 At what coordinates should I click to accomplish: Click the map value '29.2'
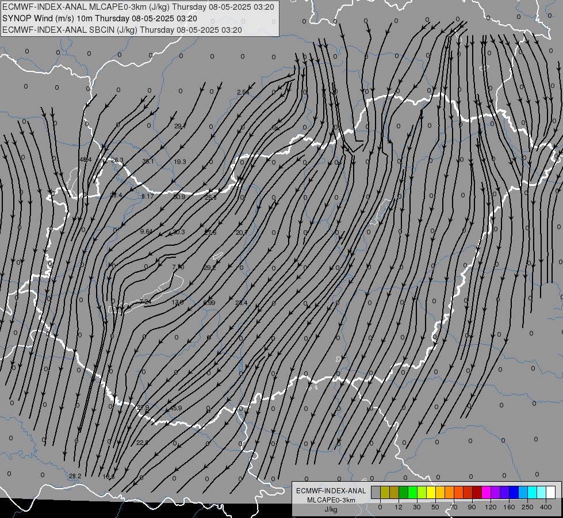[209, 268]
